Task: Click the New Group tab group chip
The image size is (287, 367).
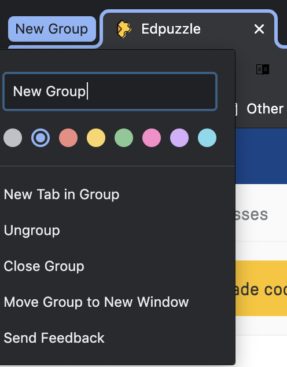Action: click(52, 29)
